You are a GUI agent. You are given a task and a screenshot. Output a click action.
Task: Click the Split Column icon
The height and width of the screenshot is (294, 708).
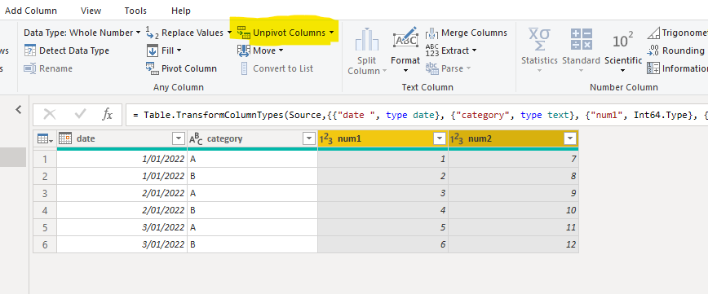pos(367,39)
